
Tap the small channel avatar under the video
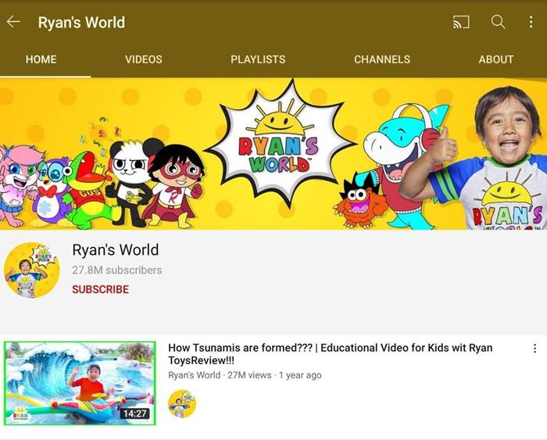pyautogui.click(x=182, y=403)
